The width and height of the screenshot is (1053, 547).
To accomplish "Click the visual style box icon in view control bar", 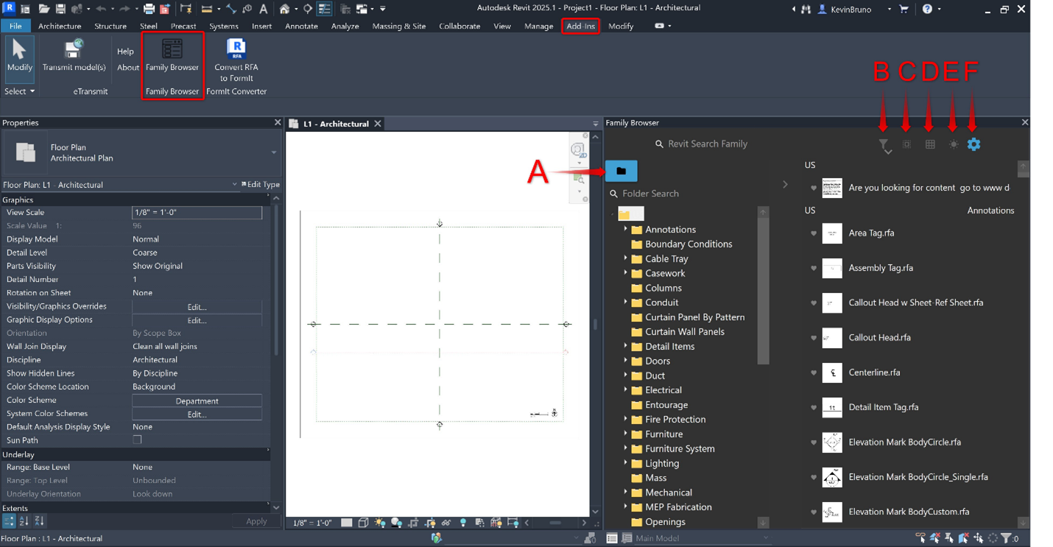I will tap(363, 523).
